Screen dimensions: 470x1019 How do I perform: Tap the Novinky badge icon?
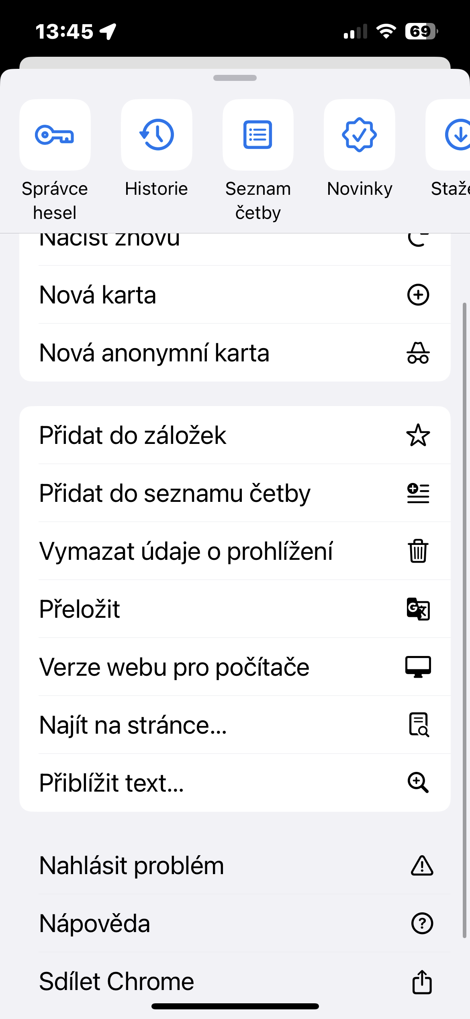click(360, 135)
